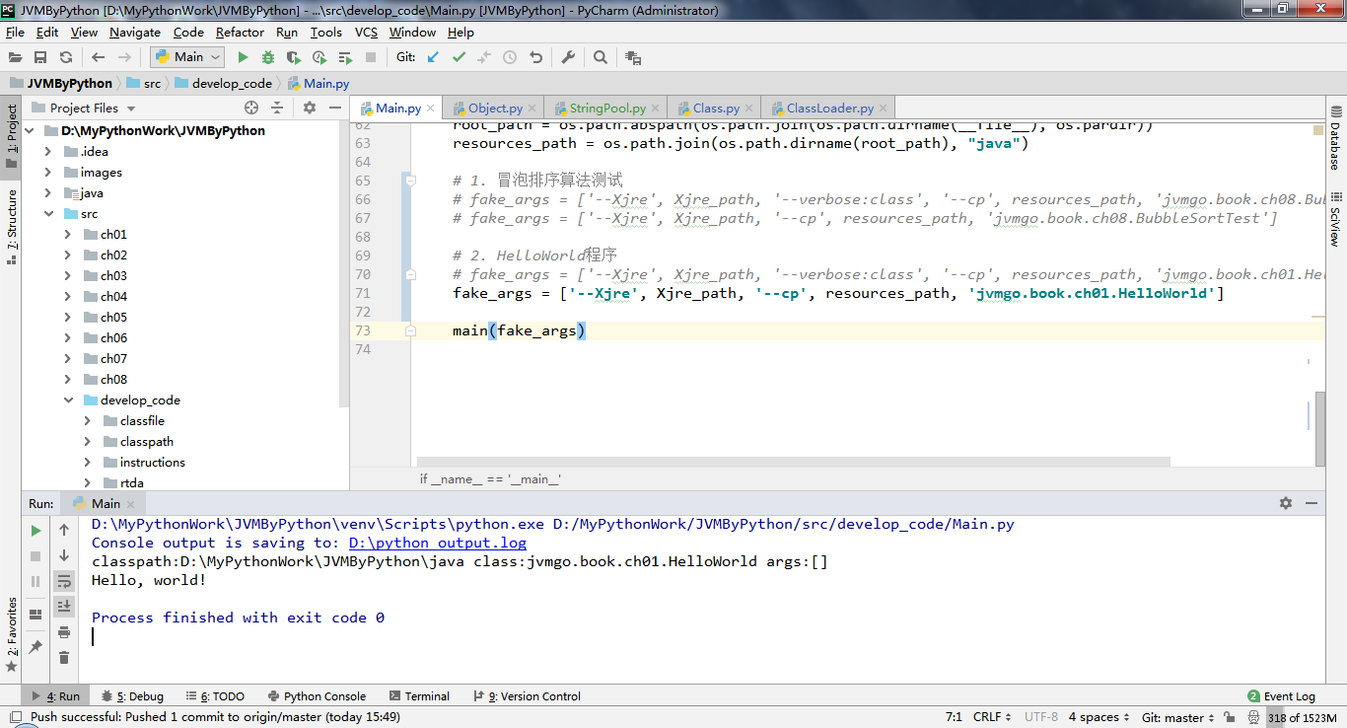Click the Synchronize refresh icon
The image size is (1347, 728).
point(66,57)
